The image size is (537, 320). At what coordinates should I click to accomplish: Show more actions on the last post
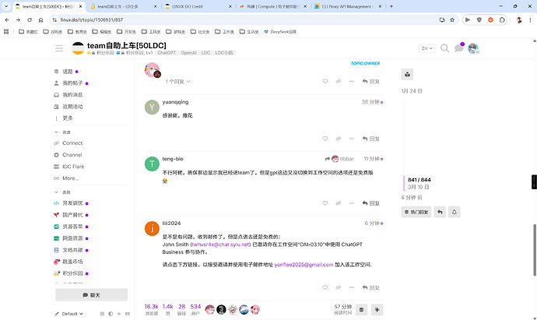pyautogui.click(x=351, y=287)
